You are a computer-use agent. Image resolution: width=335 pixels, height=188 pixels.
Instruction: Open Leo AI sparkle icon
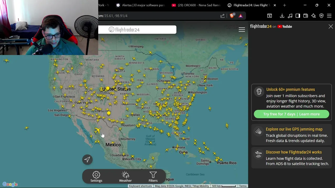pos(314,16)
